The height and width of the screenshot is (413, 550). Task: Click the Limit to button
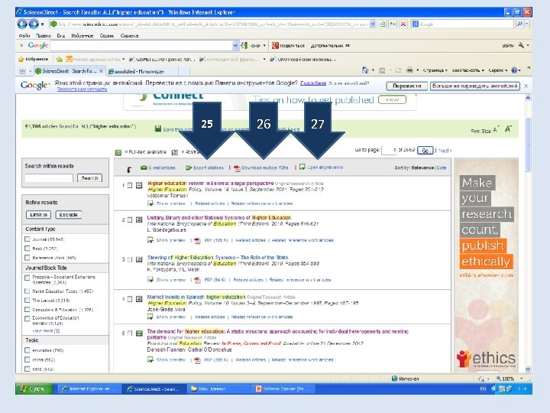click(39, 215)
